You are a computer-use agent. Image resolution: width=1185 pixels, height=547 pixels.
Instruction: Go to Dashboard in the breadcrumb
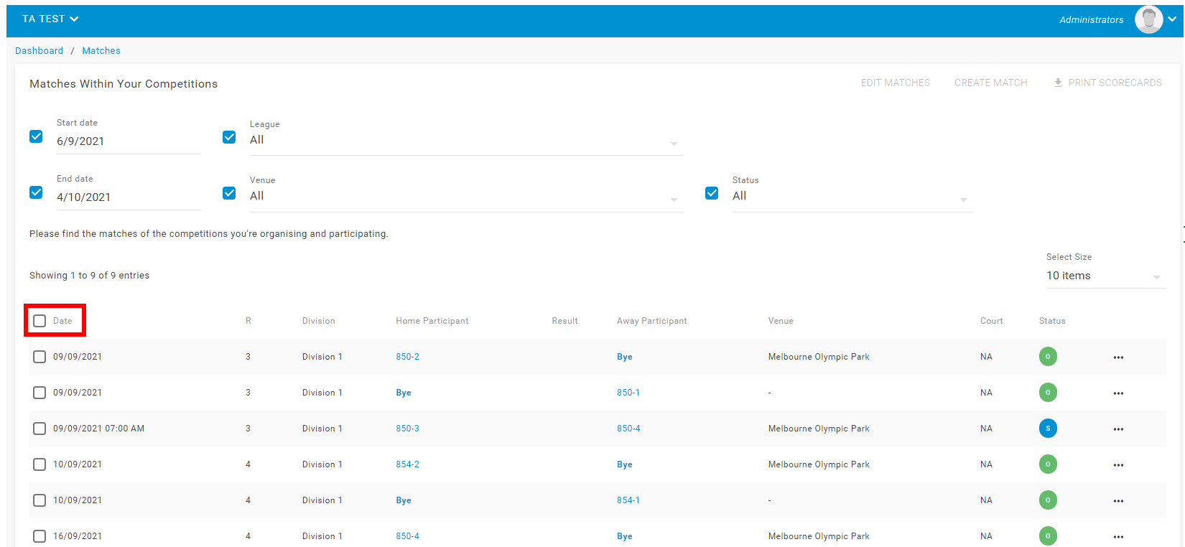click(x=39, y=51)
